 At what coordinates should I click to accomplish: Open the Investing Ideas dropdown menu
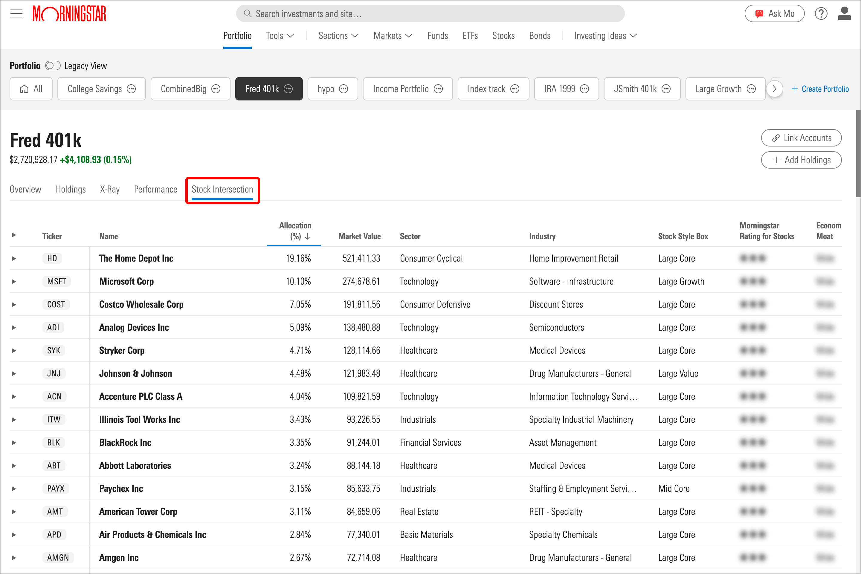(605, 36)
